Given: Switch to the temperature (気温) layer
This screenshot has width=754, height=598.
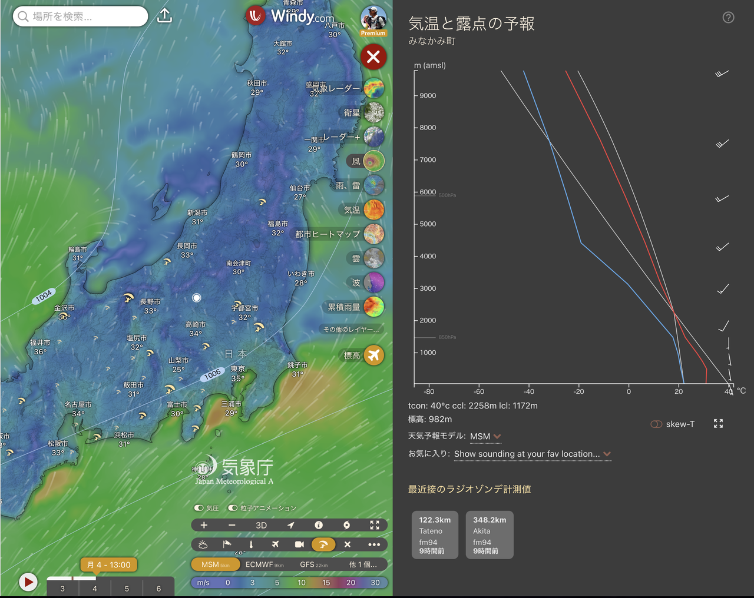Looking at the screenshot, I should [373, 210].
